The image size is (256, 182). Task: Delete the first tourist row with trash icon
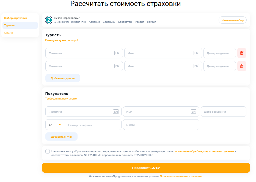[241, 53]
